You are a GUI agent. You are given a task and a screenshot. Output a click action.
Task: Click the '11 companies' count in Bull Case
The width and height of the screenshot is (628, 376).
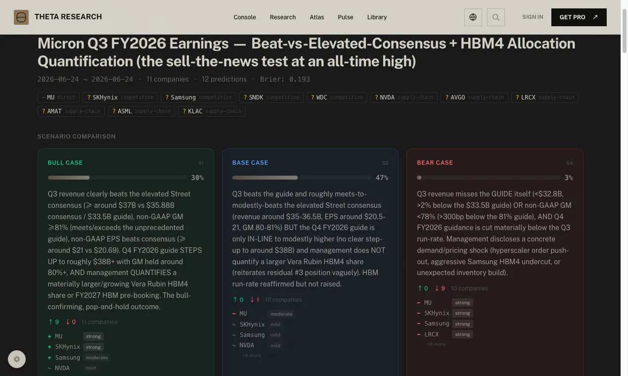(99, 322)
